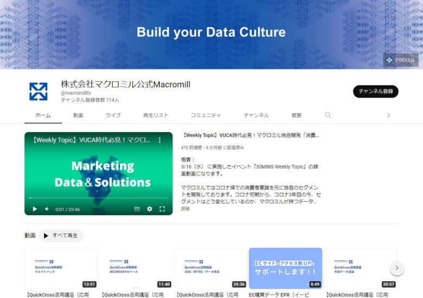Seek on the featured video progress bar

[99, 198]
